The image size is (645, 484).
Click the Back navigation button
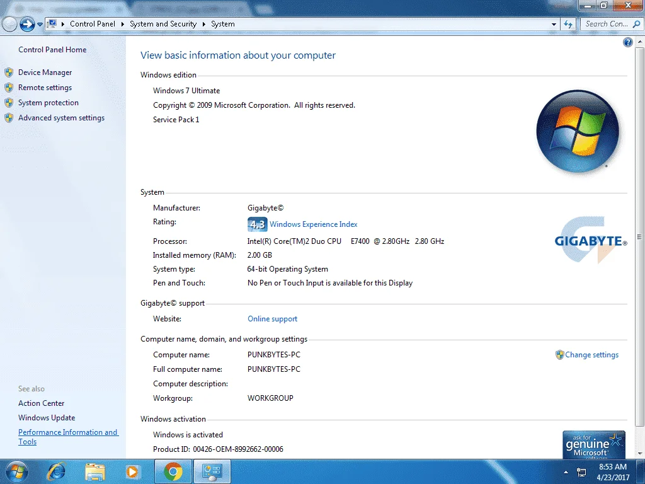[x=9, y=25]
